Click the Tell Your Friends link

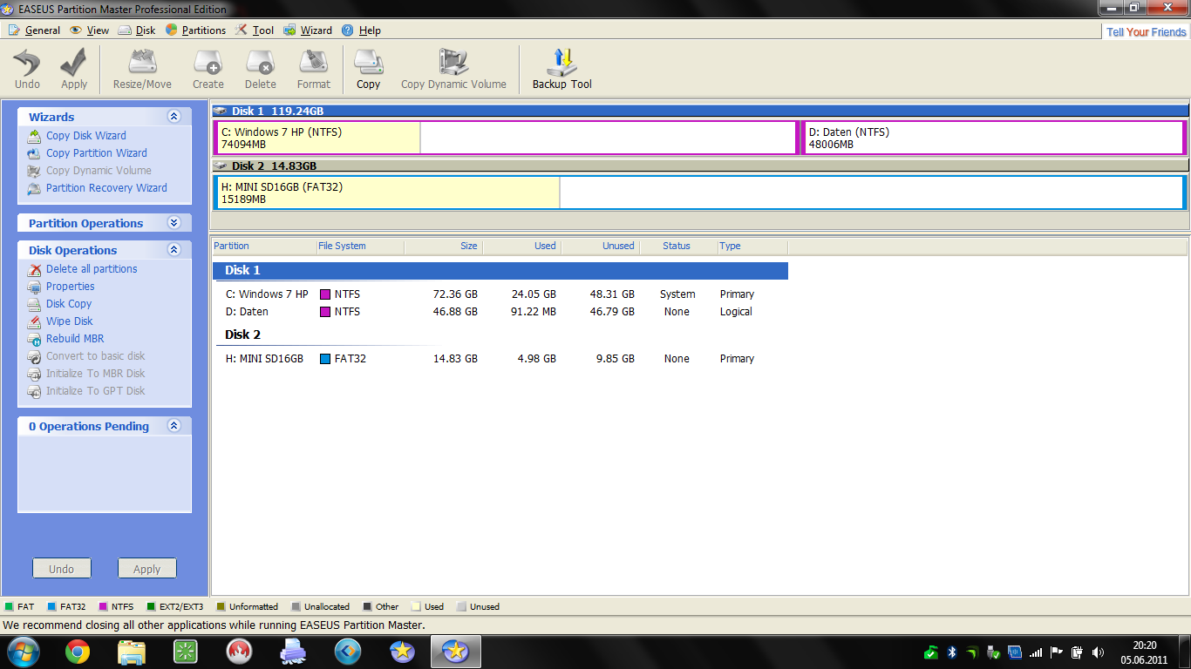1147,32
